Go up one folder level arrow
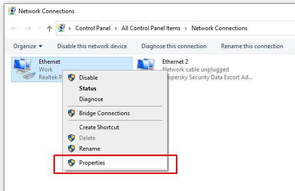295x191 pixels. pyautogui.click(x=50, y=28)
